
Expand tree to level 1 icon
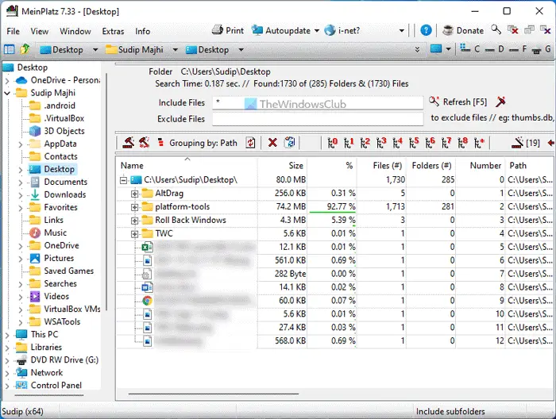coord(349,143)
